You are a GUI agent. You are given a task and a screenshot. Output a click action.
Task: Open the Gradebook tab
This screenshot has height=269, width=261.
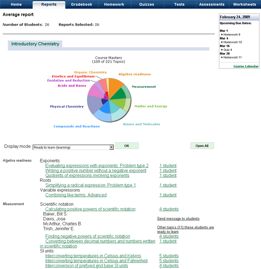82,4
